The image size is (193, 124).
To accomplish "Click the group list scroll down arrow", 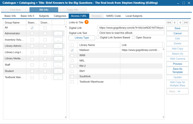I will [x=66, y=117].
